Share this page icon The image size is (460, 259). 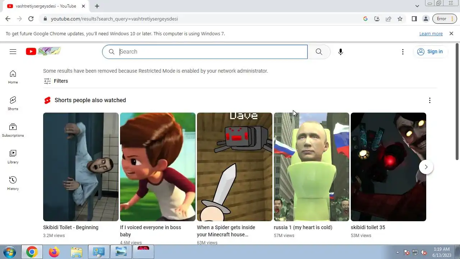tap(388, 19)
